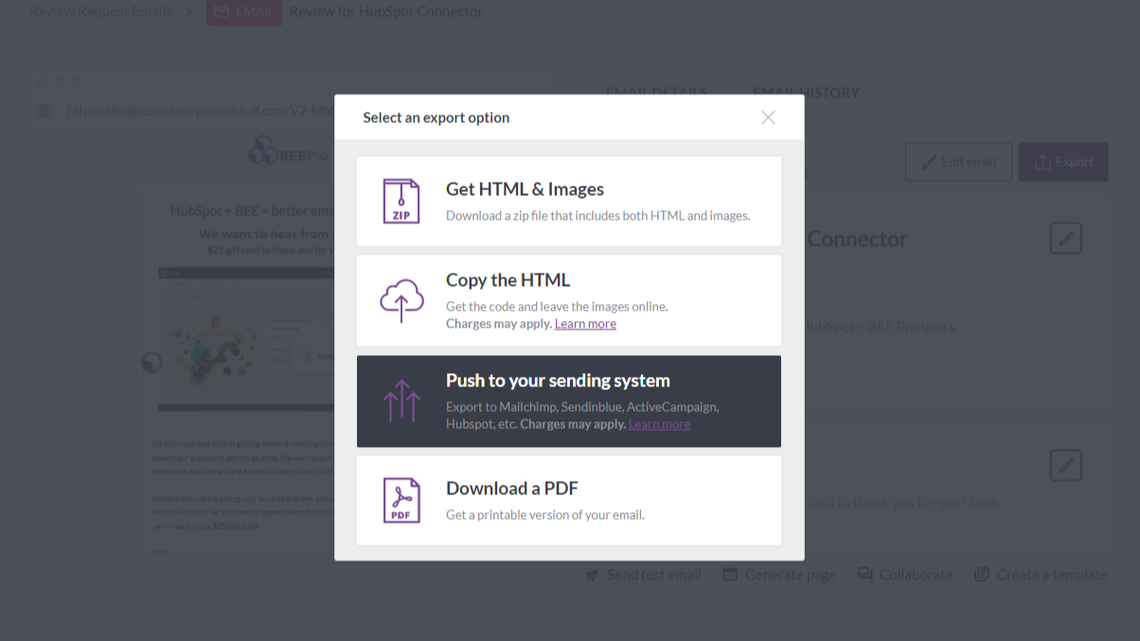1140x641 pixels.
Task: Click the red EMAIL badge
Action: [x=244, y=12]
